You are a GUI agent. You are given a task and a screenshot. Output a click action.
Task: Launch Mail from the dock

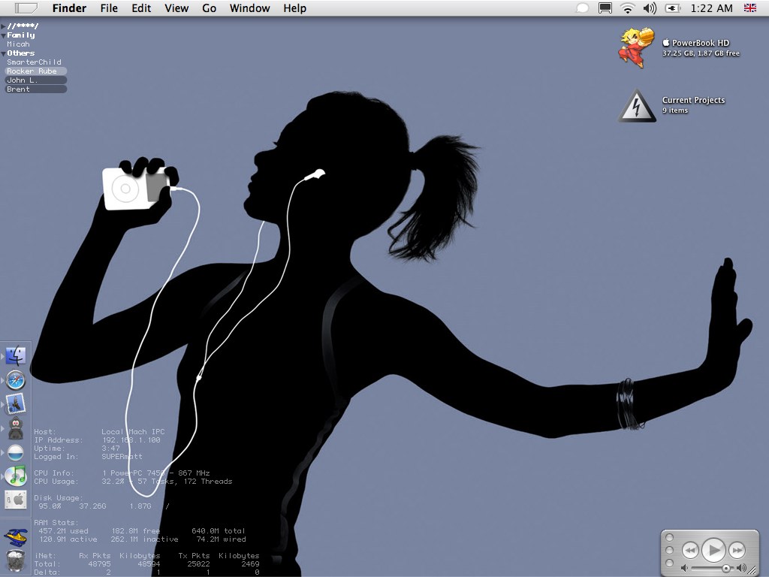16,404
